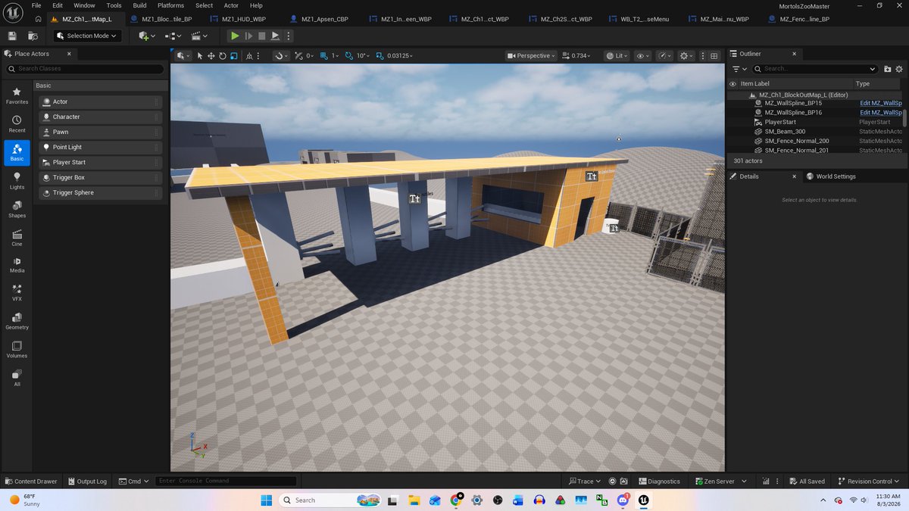This screenshot has width=909, height=511.
Task: Toggle rotation snapping icon
Action: (349, 55)
